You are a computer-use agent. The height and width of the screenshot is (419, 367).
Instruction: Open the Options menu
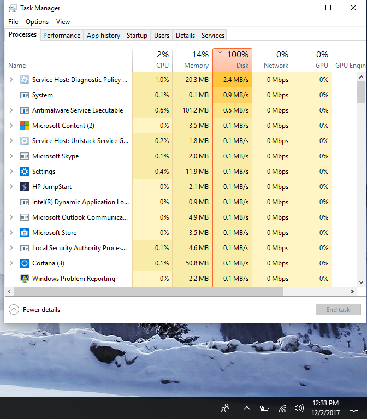point(37,22)
